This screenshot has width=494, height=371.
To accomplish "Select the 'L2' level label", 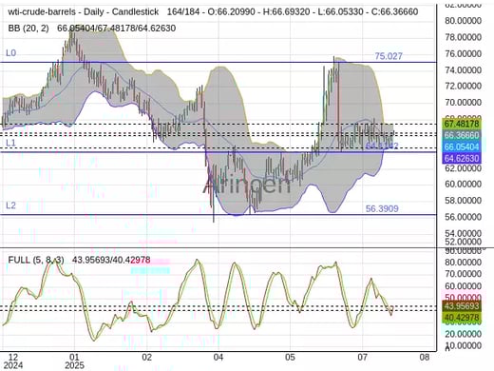I will [10, 205].
